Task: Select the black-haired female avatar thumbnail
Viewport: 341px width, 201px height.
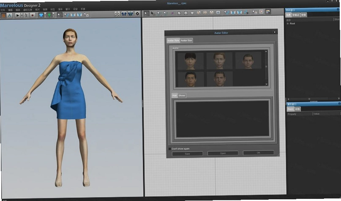Action: (x=191, y=61)
